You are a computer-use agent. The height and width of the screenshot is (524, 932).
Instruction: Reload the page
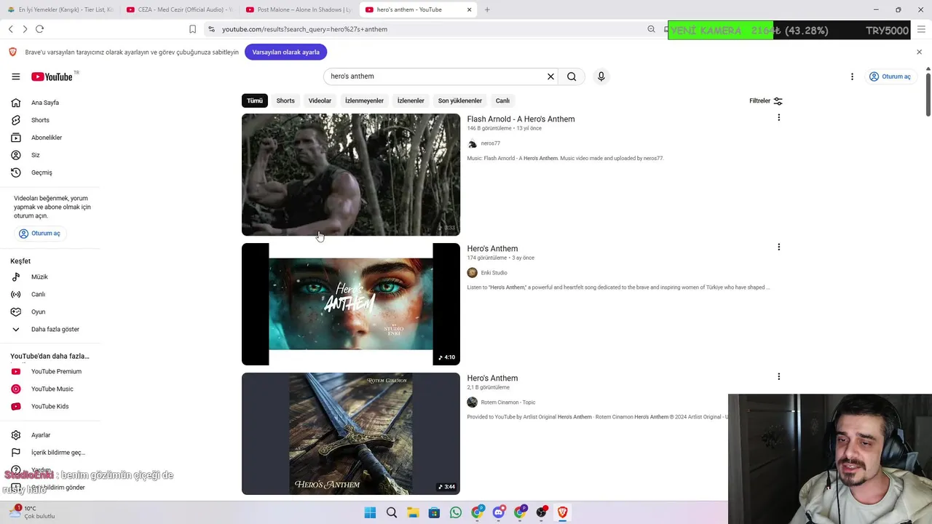tap(39, 29)
